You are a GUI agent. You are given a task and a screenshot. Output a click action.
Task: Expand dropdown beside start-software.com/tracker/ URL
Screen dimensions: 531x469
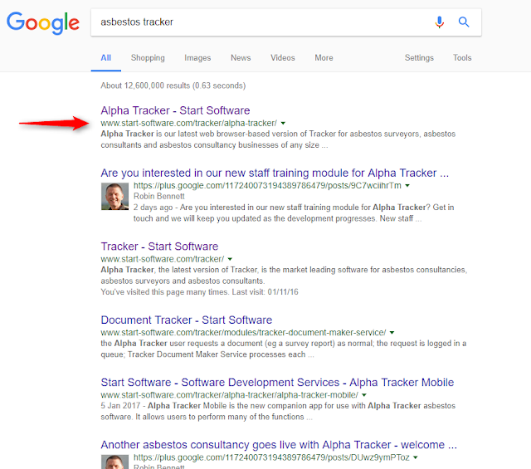230,259
